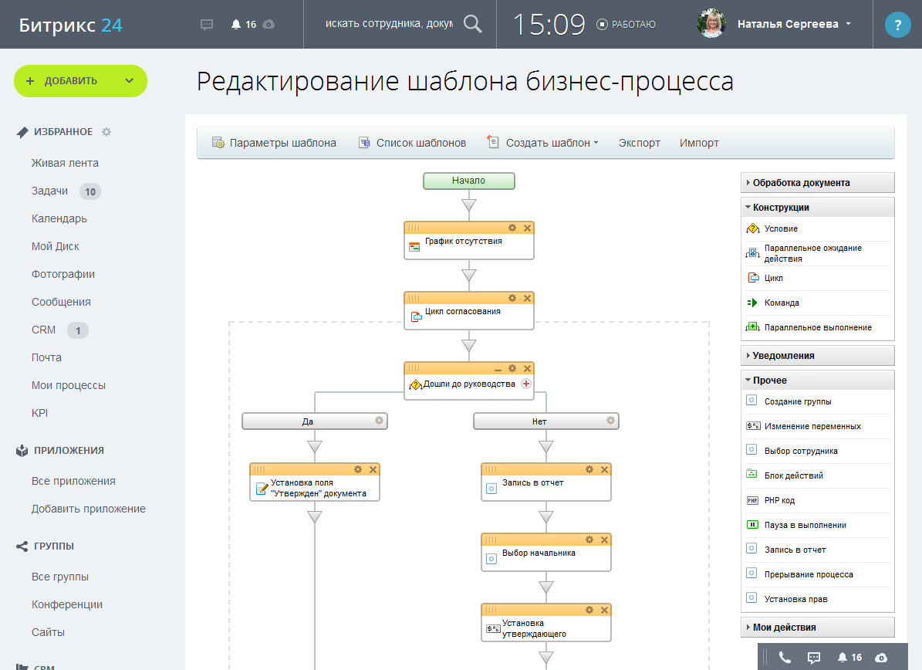Minimize the Дошли до руководства condition block
This screenshot has width=922, height=670.
498,369
